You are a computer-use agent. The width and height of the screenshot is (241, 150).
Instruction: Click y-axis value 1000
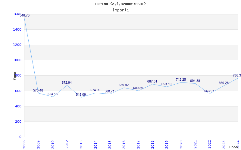pyautogui.click(x=17, y=60)
